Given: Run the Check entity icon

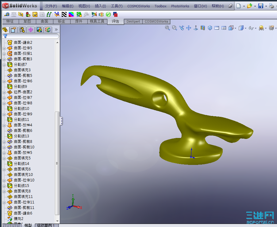Looking at the screenshot, I should (35, 14).
